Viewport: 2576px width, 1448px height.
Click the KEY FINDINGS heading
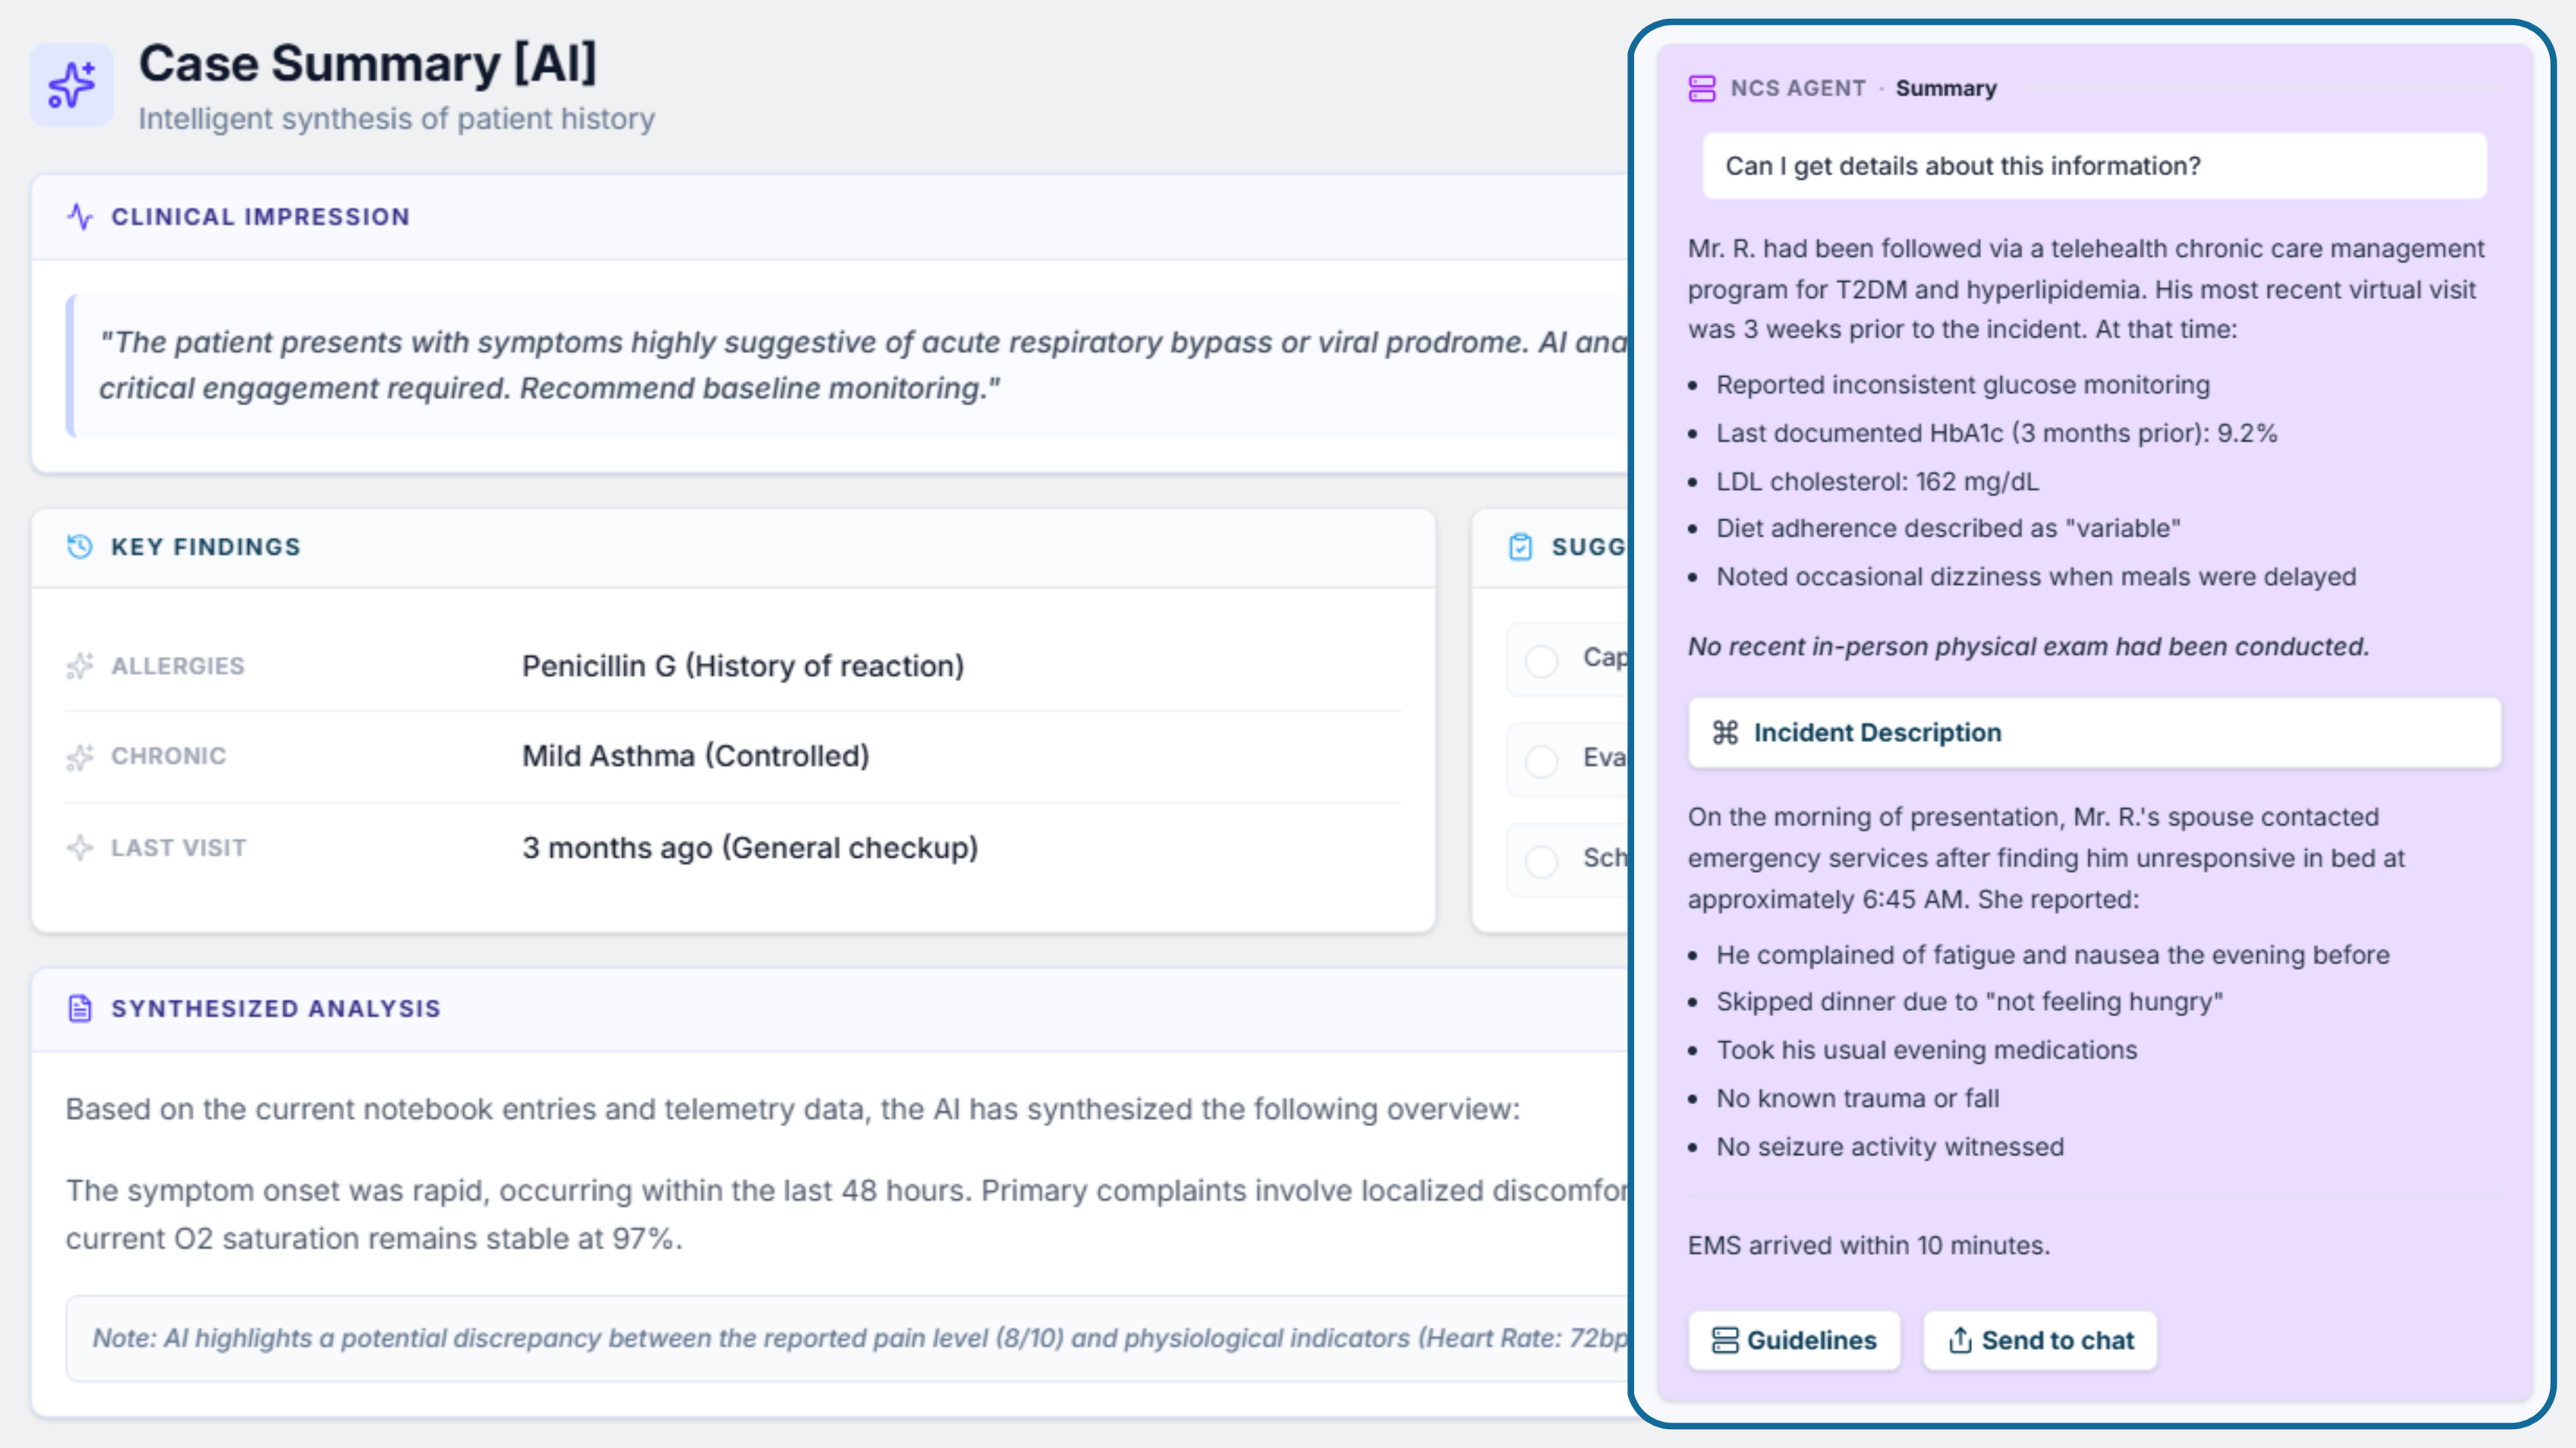pos(205,546)
